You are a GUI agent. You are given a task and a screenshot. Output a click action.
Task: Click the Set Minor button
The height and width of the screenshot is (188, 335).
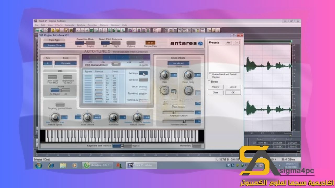click(143, 80)
